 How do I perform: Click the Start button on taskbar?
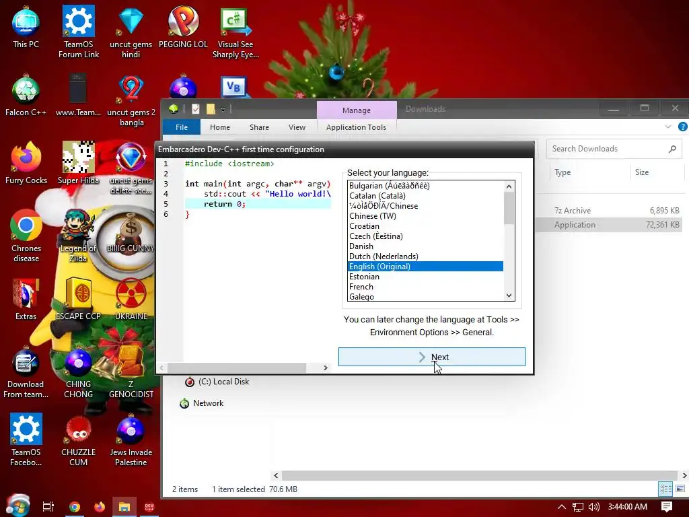tap(17, 506)
